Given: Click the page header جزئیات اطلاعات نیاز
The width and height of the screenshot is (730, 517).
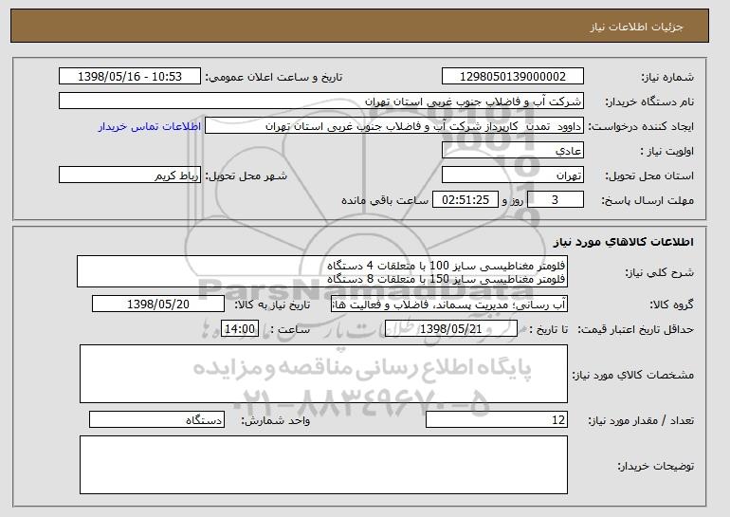Looking at the screenshot, I should click(636, 27).
